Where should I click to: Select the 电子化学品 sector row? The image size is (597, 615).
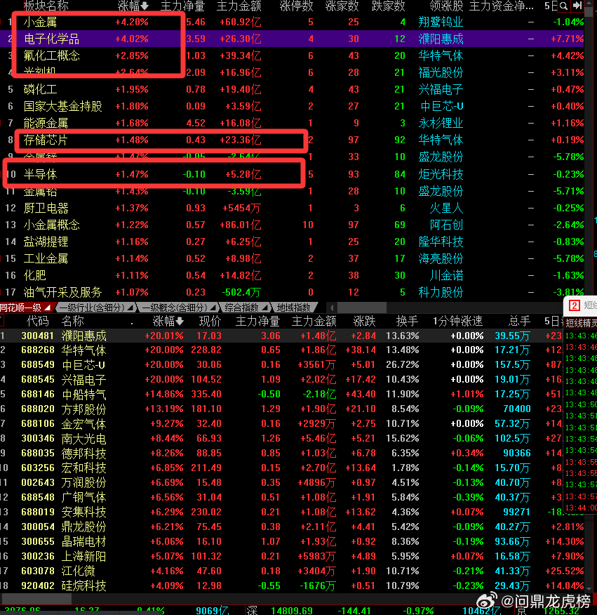pyautogui.click(x=292, y=39)
